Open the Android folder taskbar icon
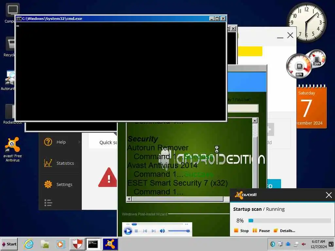The image size is (335, 251). 45,244
